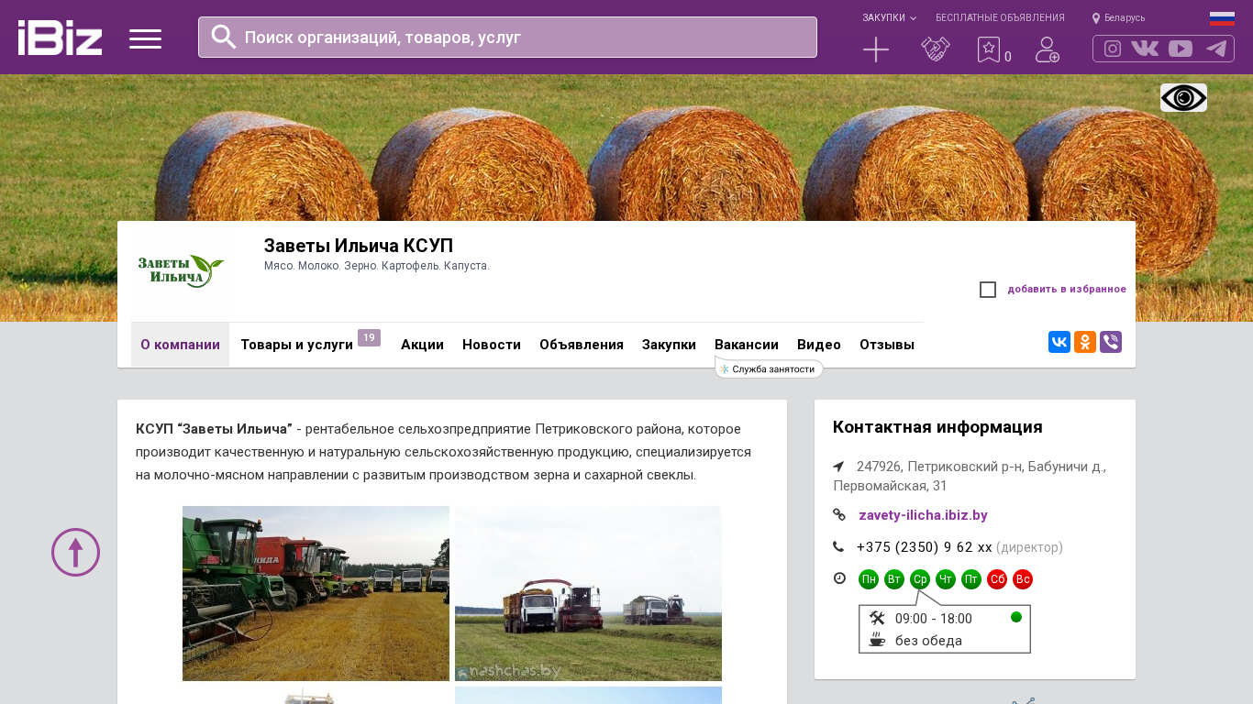Open the О компании tab
This screenshot has height=704, width=1253.
[x=180, y=345]
